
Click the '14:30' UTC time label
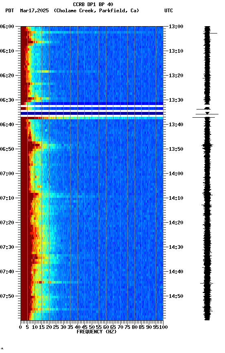click(176, 247)
